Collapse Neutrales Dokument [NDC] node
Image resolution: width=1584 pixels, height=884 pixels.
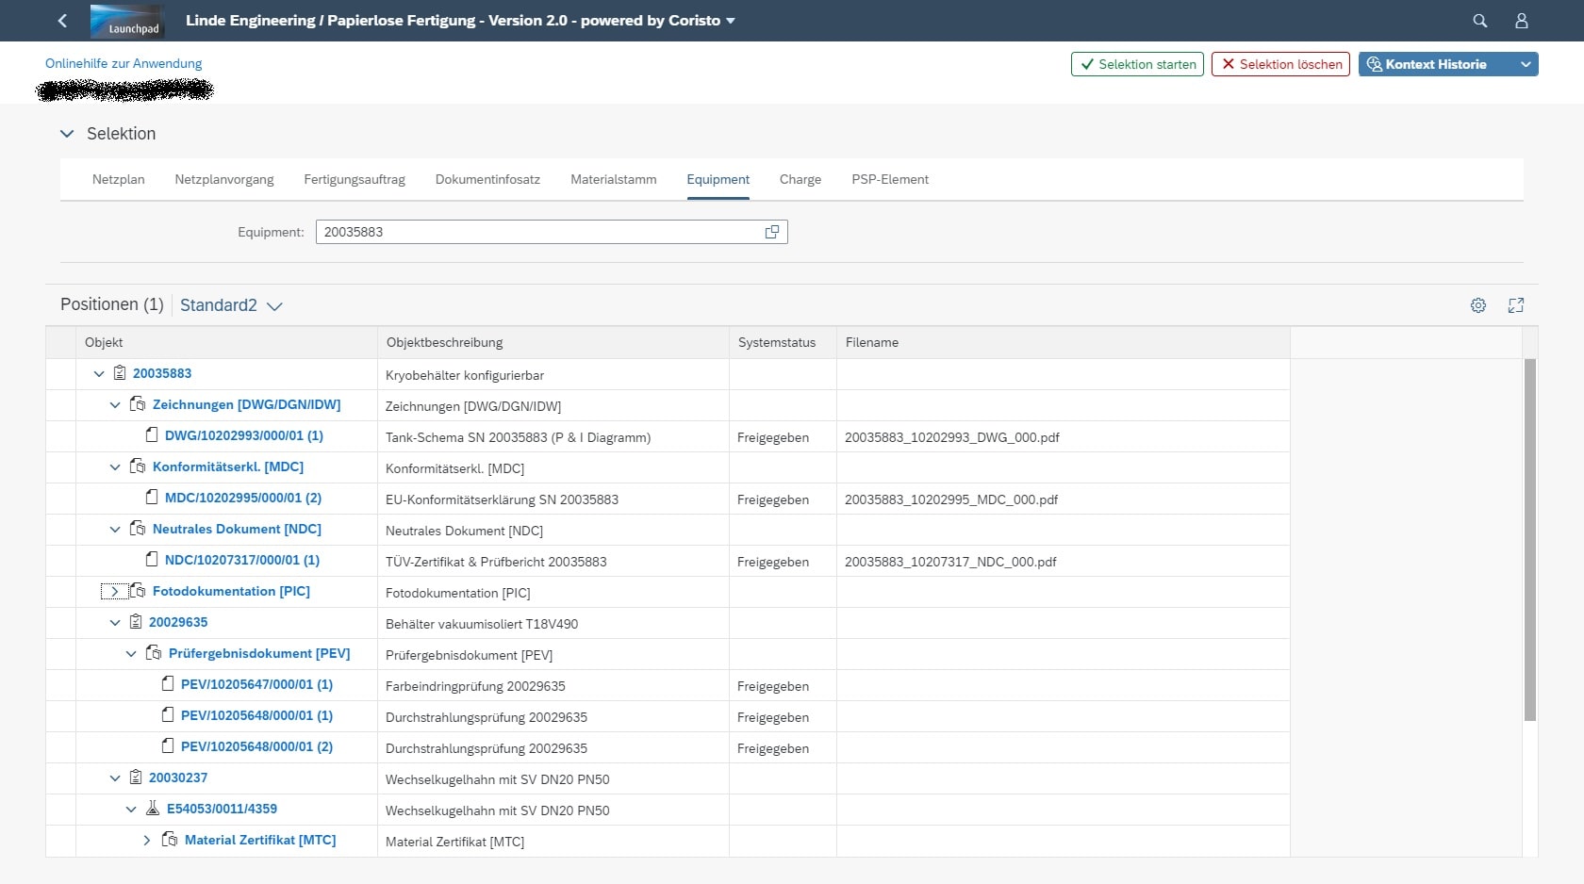[x=115, y=530]
